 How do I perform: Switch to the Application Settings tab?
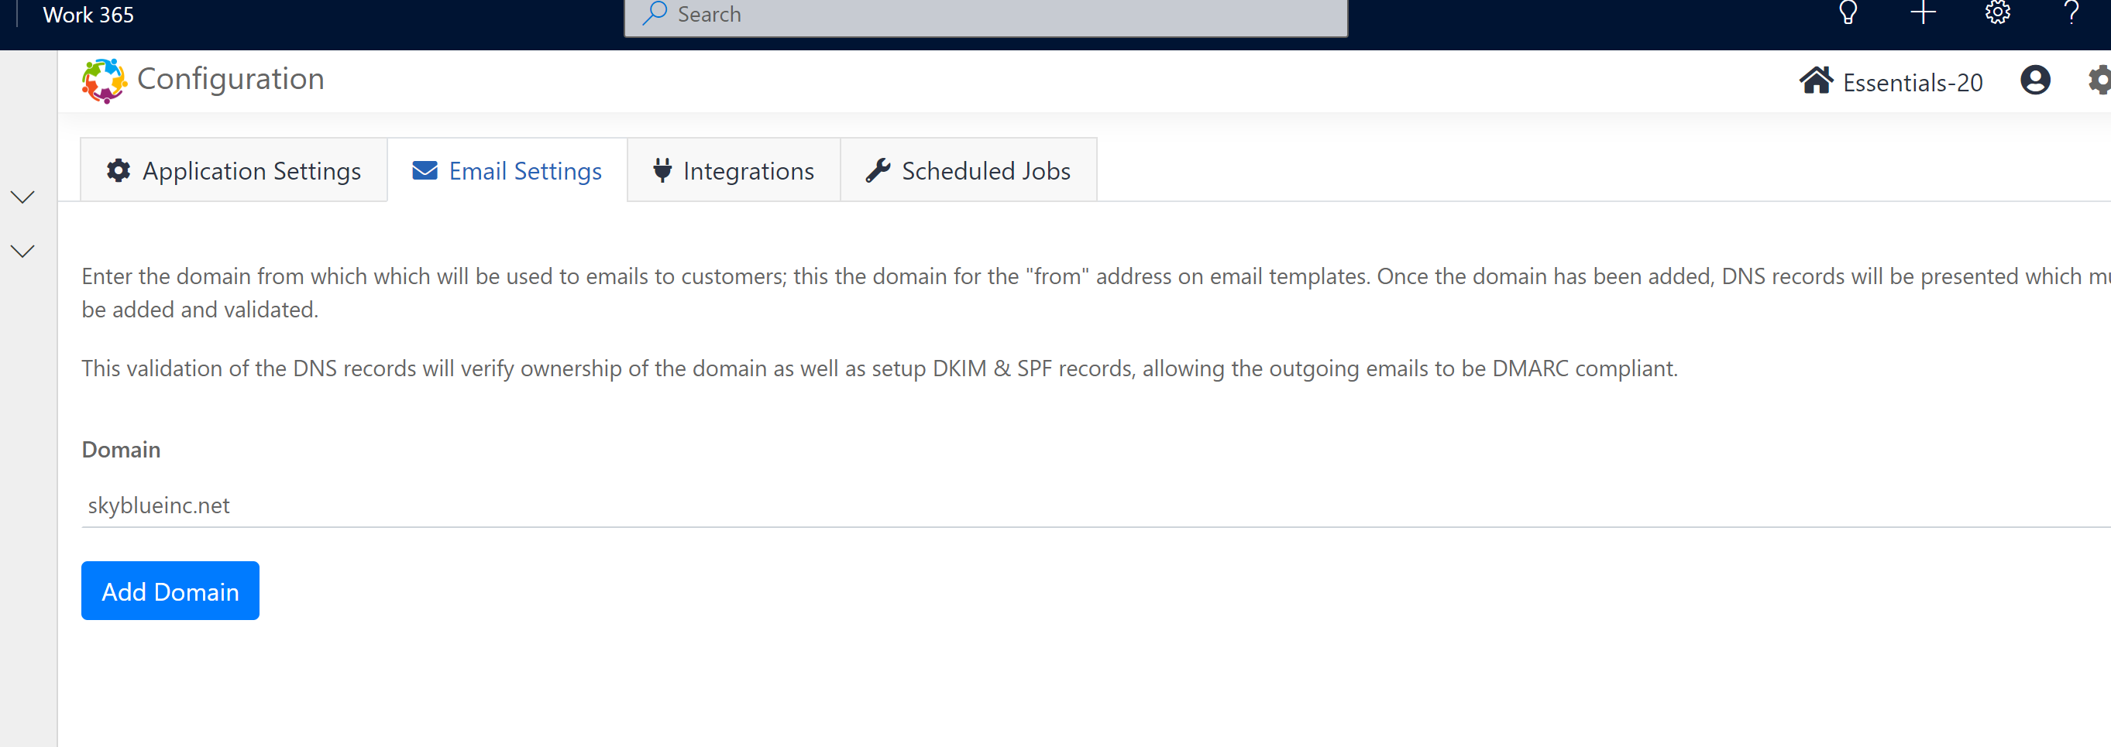click(x=233, y=170)
